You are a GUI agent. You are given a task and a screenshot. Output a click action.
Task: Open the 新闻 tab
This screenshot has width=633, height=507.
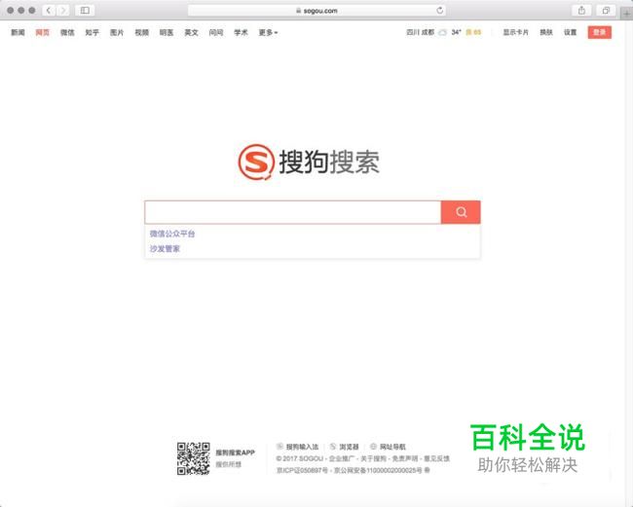point(18,32)
